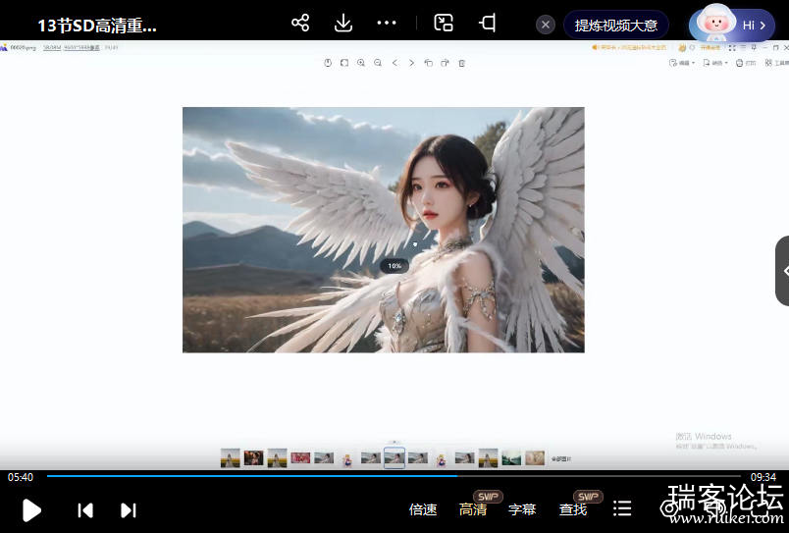Open the 字幕 subtitle options
Image resolution: width=789 pixels, height=533 pixels.
[522, 509]
